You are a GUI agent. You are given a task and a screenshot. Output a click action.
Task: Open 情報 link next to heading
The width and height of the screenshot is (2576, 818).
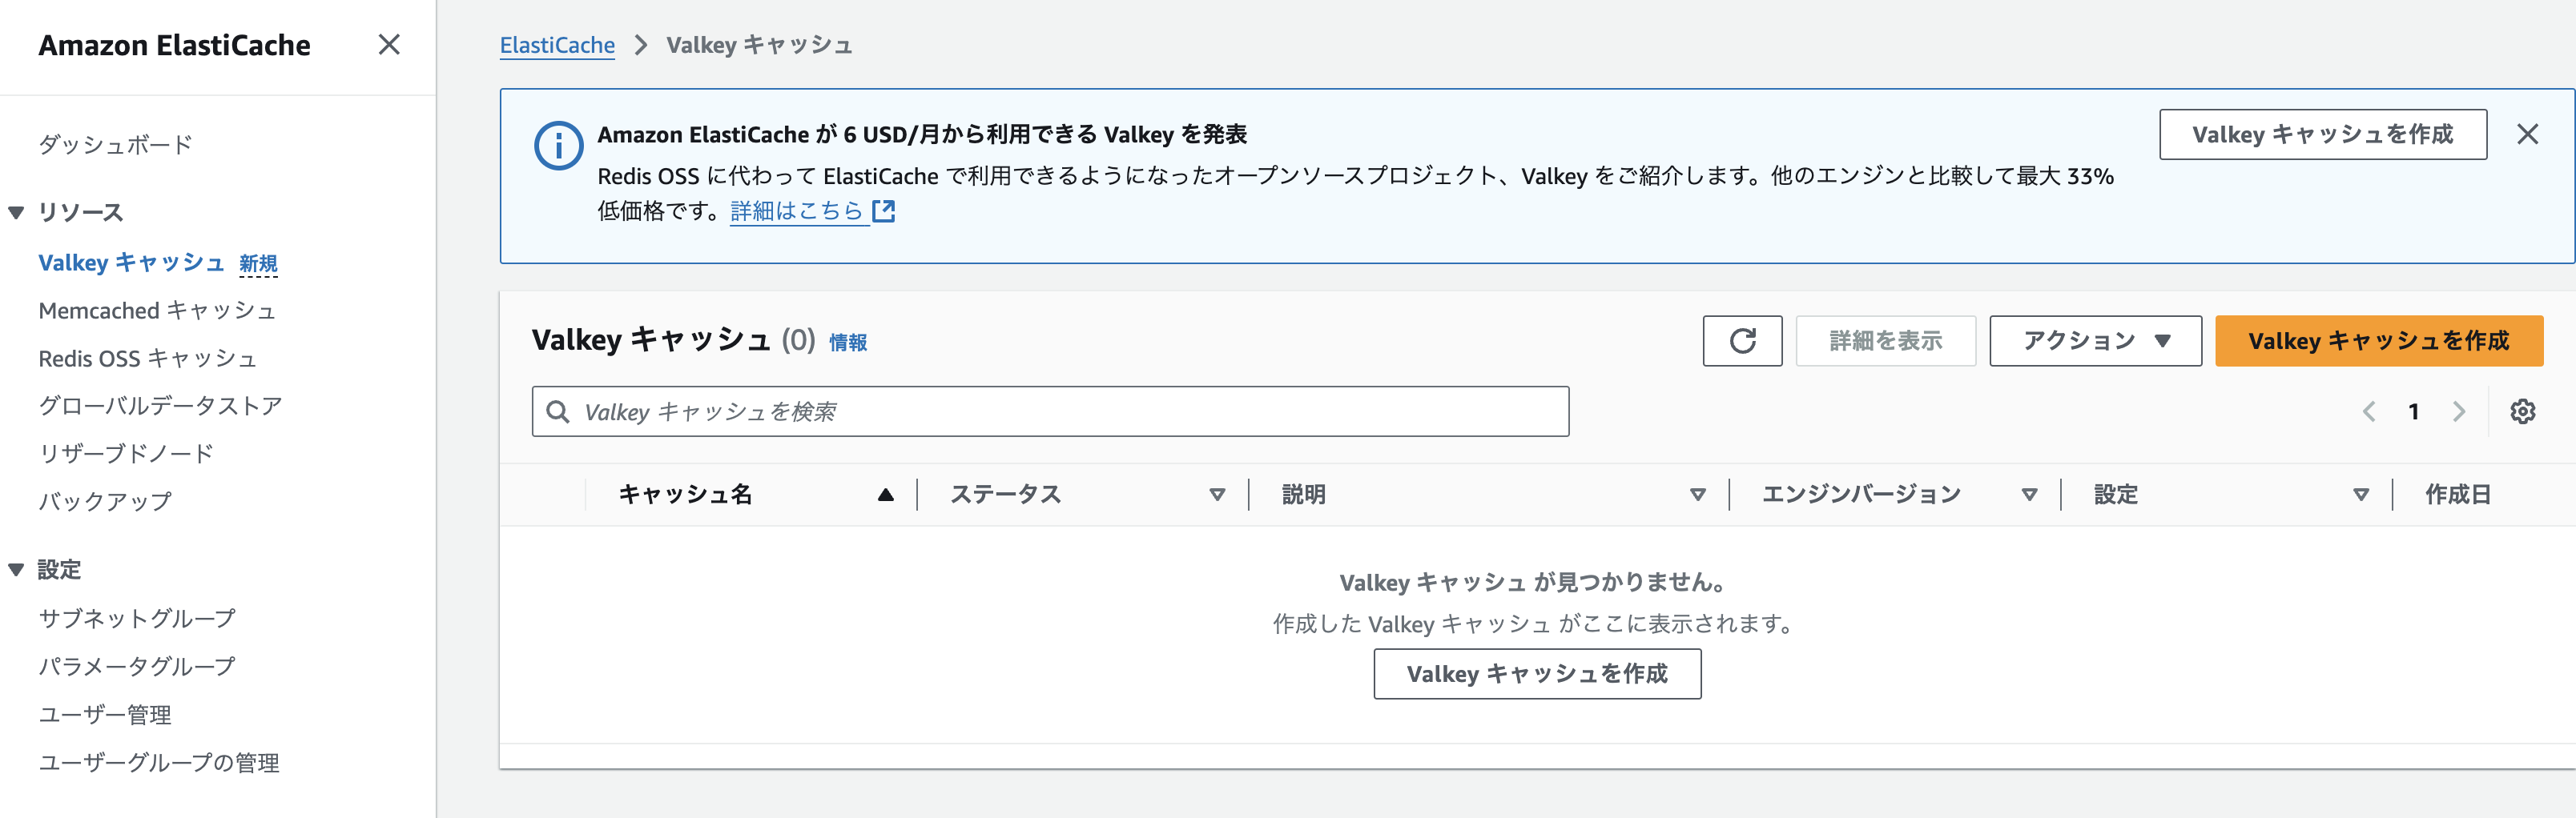(847, 343)
